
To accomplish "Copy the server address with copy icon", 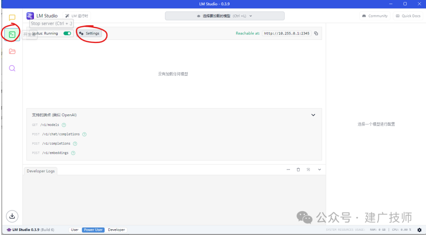I will (x=316, y=34).
